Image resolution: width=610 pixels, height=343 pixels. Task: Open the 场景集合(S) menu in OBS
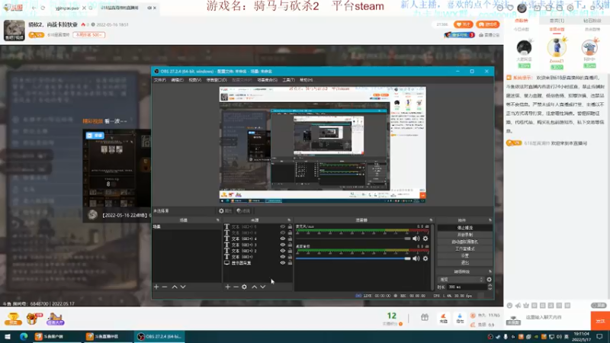tap(268, 80)
